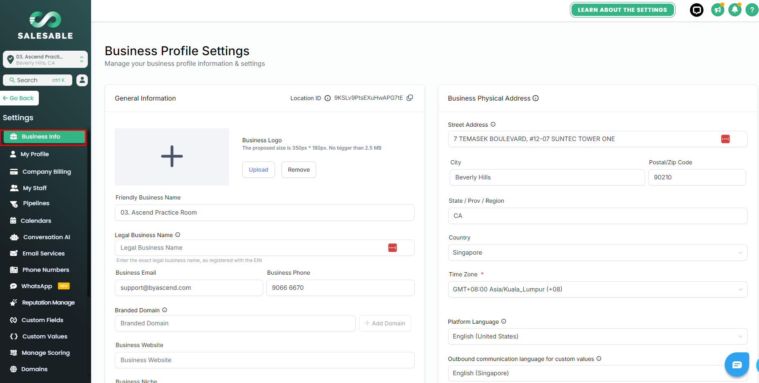Show info tooltip for Outbound communication language

(599, 358)
